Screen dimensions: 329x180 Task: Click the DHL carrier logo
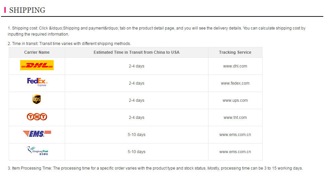37,65
